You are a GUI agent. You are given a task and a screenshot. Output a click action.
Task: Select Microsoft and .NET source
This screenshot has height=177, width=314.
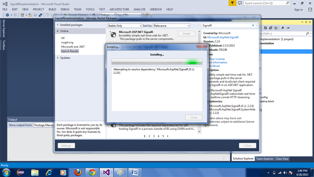point(73,47)
